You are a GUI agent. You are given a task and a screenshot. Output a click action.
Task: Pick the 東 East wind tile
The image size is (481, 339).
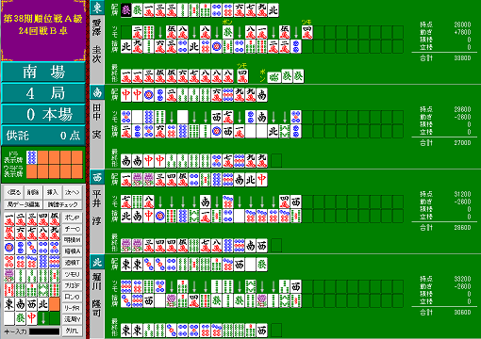pyautogui.click(x=9, y=304)
